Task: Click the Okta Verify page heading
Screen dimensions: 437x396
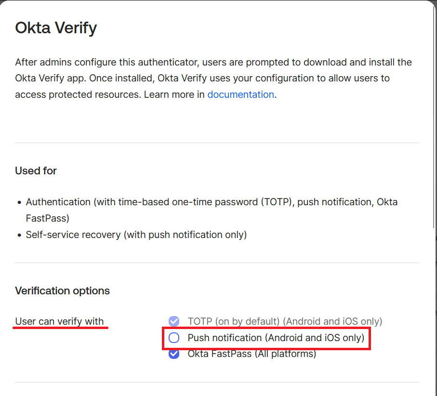Action: [56, 27]
